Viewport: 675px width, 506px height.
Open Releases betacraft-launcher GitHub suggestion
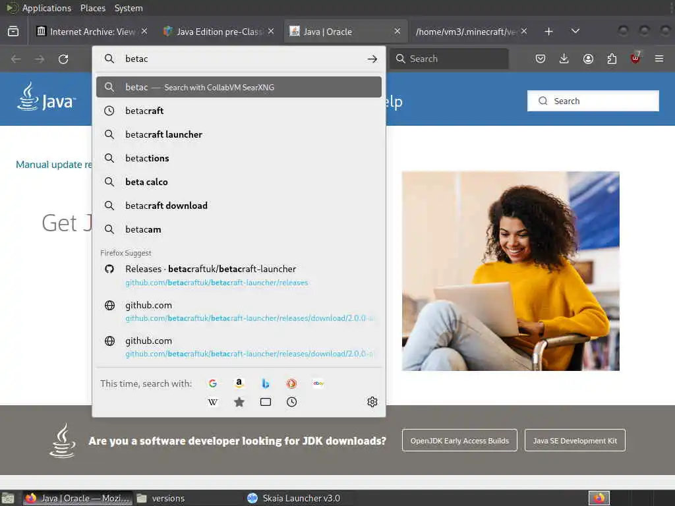[239, 275]
